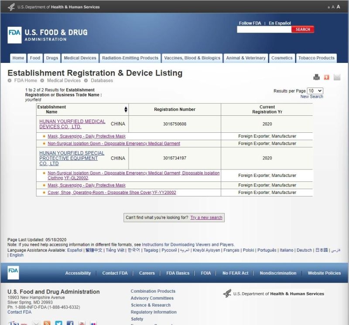Image resolution: width=349 pixels, height=325 pixels.
Task: Go to the Drugs tab
Action: (x=52, y=58)
